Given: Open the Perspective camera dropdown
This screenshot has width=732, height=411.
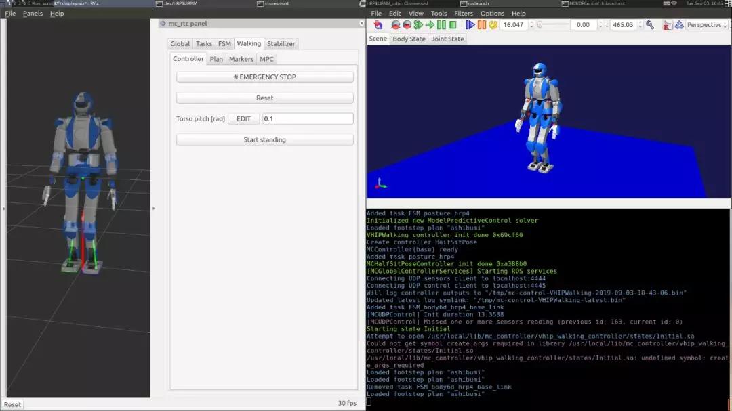Looking at the screenshot, I should click(706, 25).
